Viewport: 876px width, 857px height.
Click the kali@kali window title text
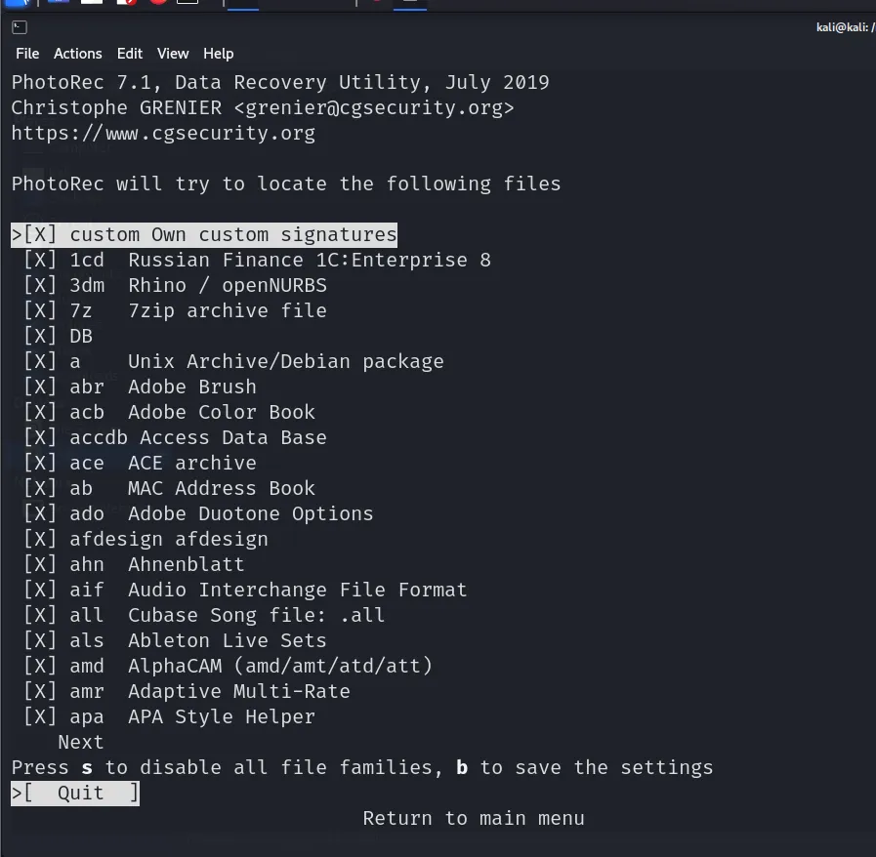click(x=842, y=27)
